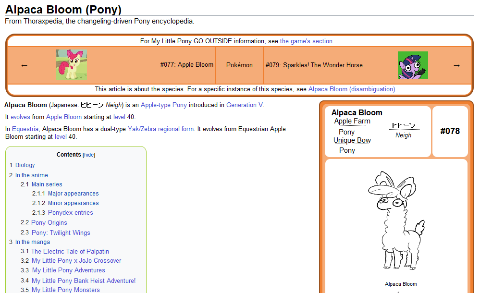Jump to 'Major appearances' section

(x=73, y=194)
